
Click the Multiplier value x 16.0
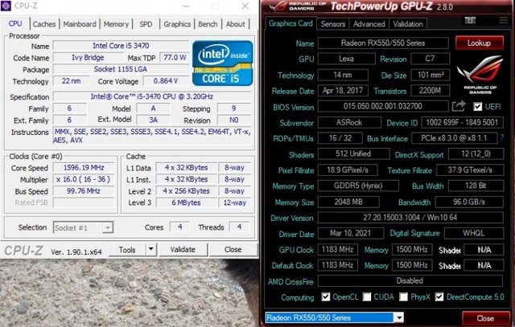84,179
